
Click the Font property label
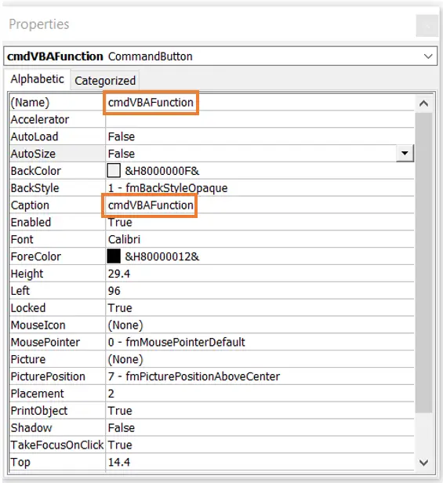click(22, 239)
